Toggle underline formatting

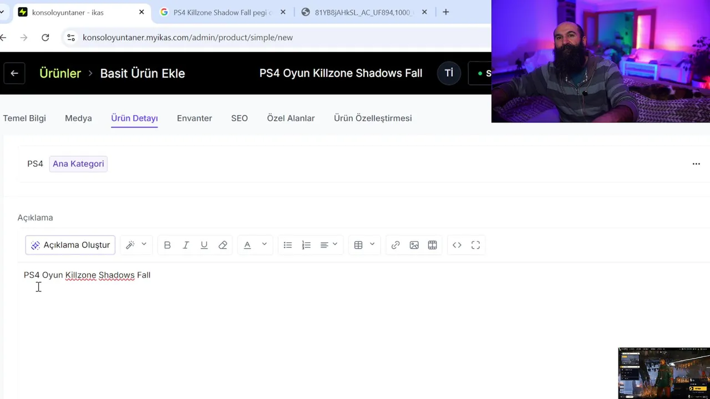coord(204,245)
